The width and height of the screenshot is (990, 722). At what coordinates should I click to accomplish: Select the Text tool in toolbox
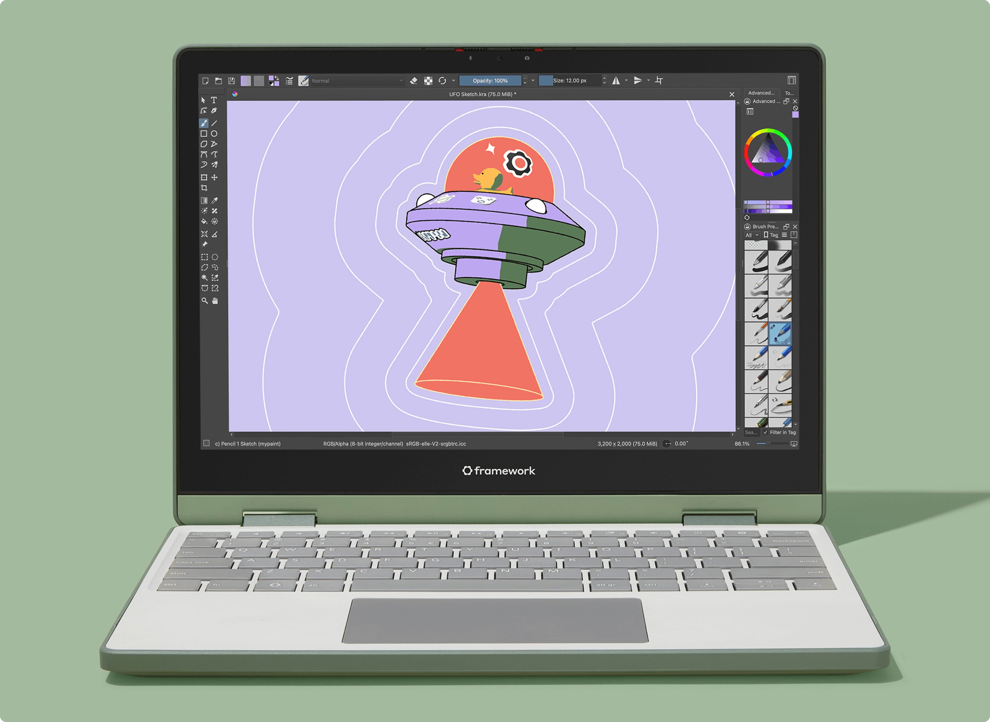pyautogui.click(x=214, y=100)
